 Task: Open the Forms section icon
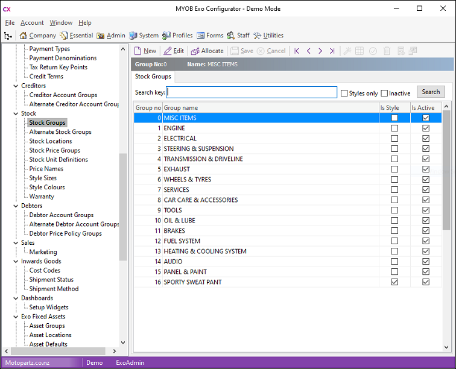(200, 36)
